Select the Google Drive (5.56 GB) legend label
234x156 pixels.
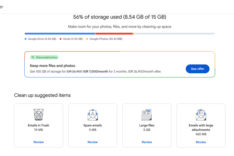point(42,39)
